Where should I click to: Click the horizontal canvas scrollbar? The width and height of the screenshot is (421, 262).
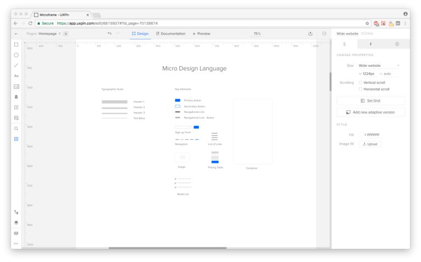click(x=167, y=248)
